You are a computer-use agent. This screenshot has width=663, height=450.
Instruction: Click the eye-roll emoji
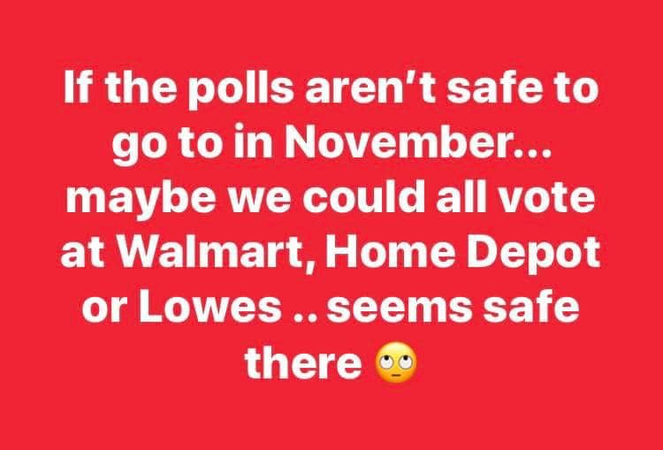(x=396, y=362)
